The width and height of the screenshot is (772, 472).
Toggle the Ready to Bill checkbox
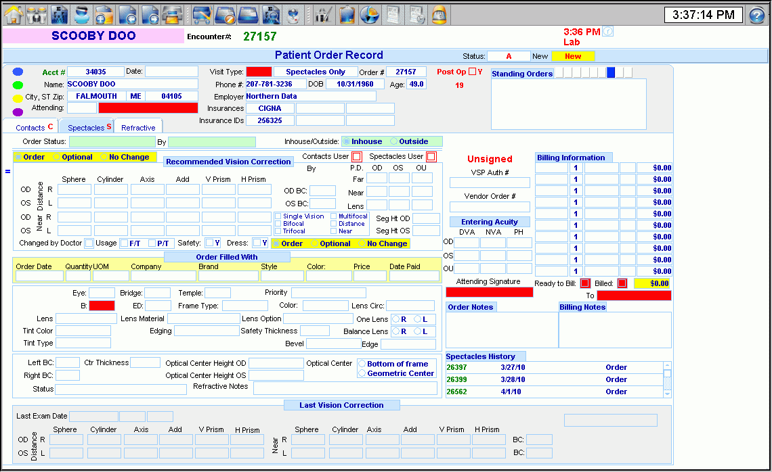[585, 283]
